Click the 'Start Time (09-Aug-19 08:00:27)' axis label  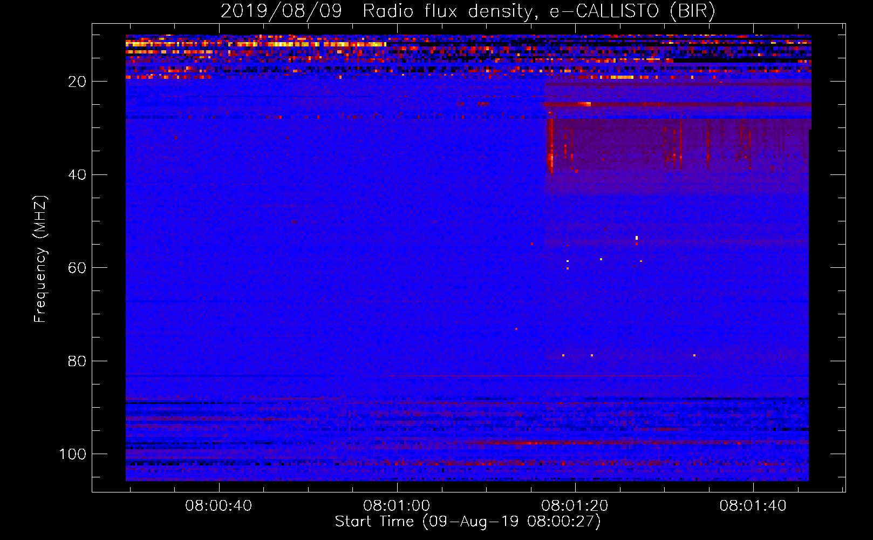[x=468, y=522]
